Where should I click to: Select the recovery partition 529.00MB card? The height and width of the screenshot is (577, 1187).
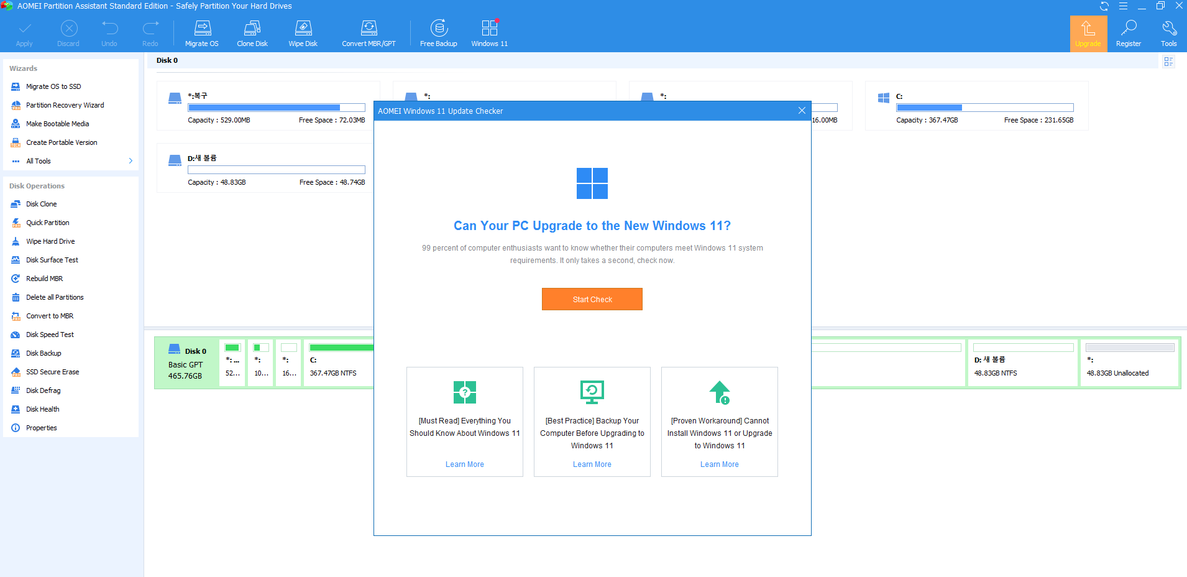click(x=268, y=106)
